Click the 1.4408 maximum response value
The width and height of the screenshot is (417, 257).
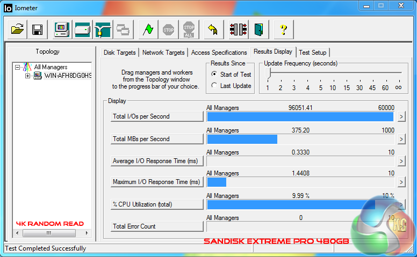(x=300, y=173)
